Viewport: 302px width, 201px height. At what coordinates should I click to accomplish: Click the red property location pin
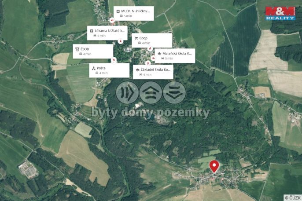(214, 167)
